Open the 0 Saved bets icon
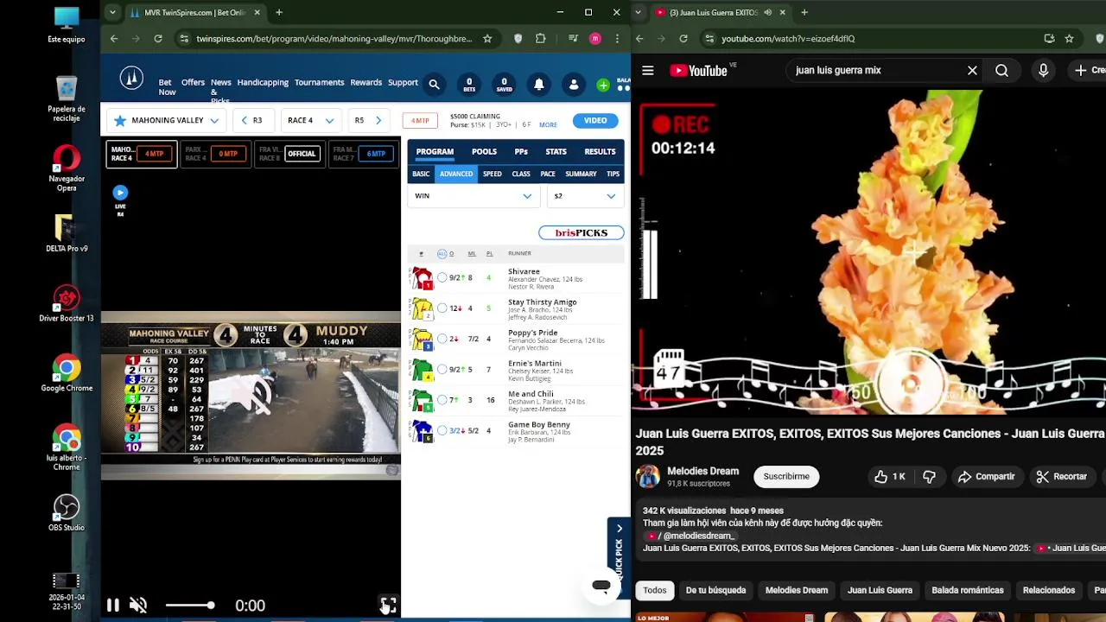 coord(504,84)
